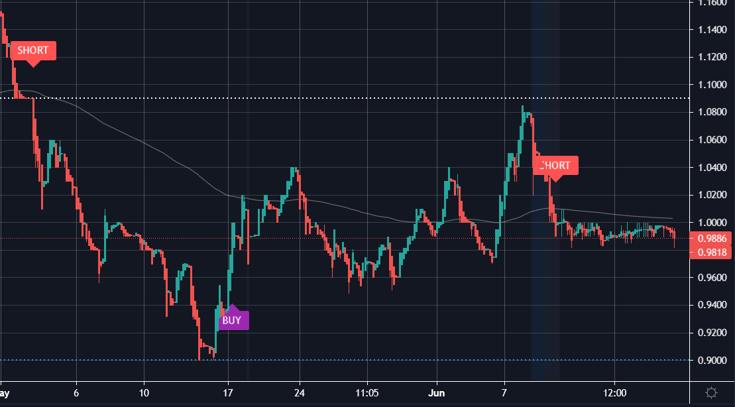
Task: Click the upper-left SHORT signal label
Action: point(33,50)
